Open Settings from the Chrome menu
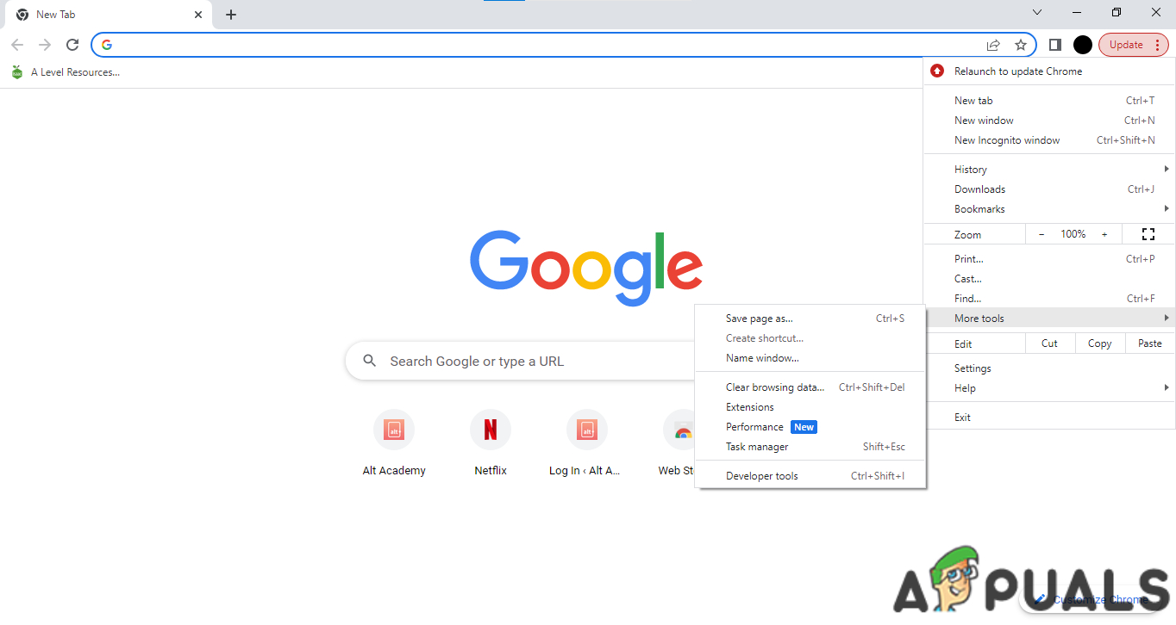Viewport: 1176px width, 625px height. 1049,368
